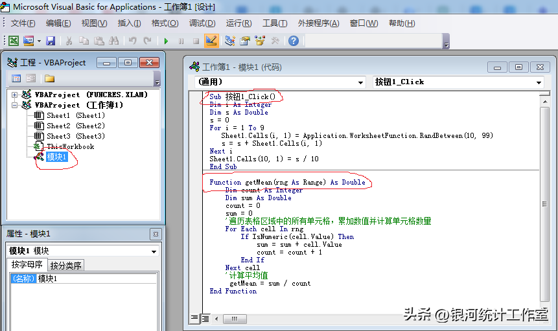The height and width of the screenshot is (331, 558).
Task: Open the 格式(O) menu
Action: pos(165,23)
